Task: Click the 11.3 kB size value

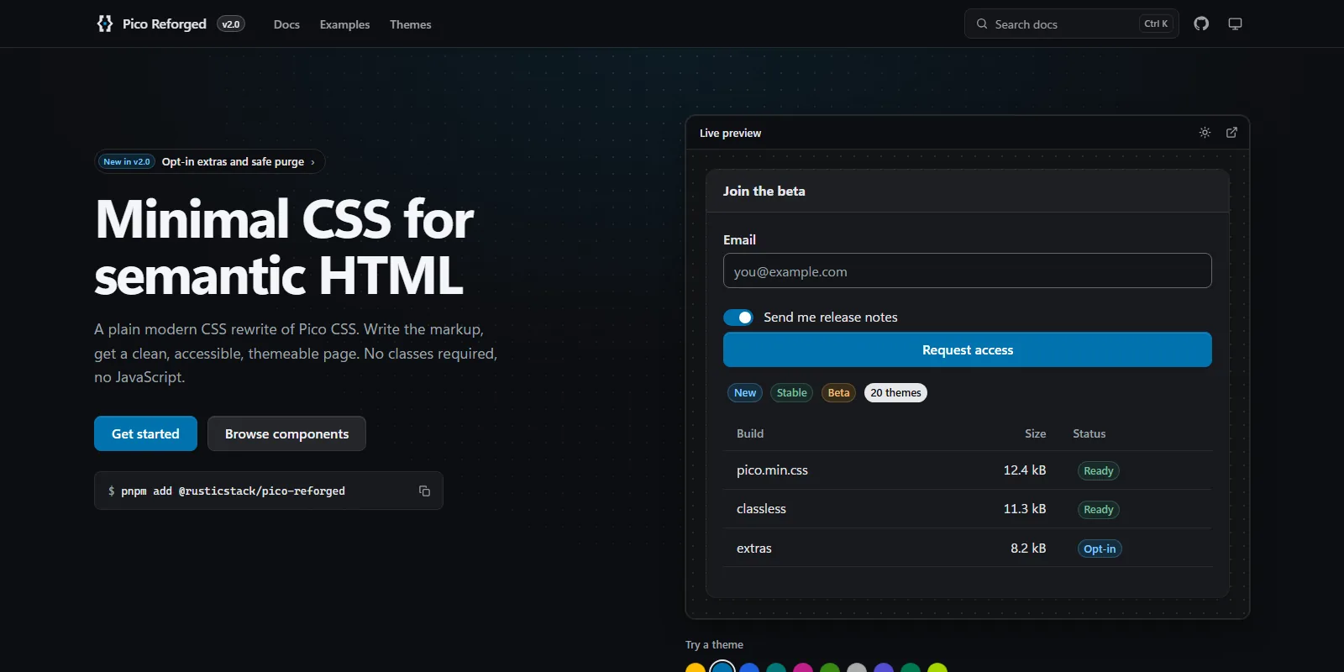Action: point(1025,509)
